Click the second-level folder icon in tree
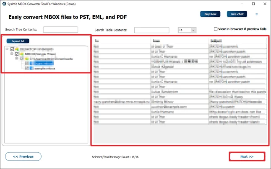 pyautogui.click(x=21, y=54)
